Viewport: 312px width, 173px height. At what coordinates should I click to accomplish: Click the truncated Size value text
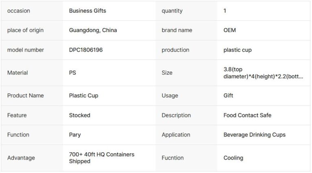tap(263, 73)
